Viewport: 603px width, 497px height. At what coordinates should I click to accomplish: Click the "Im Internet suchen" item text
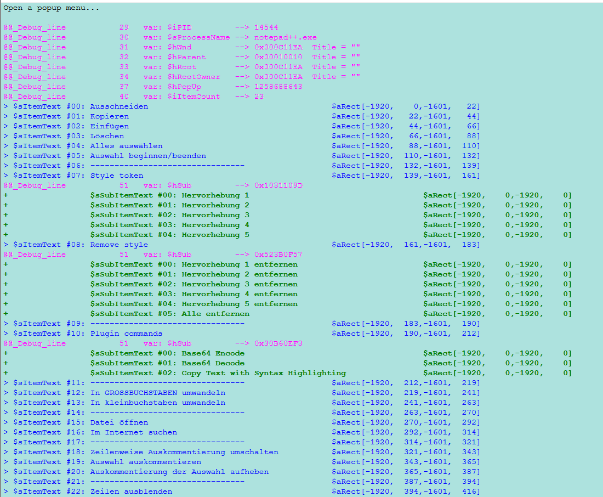(133, 432)
